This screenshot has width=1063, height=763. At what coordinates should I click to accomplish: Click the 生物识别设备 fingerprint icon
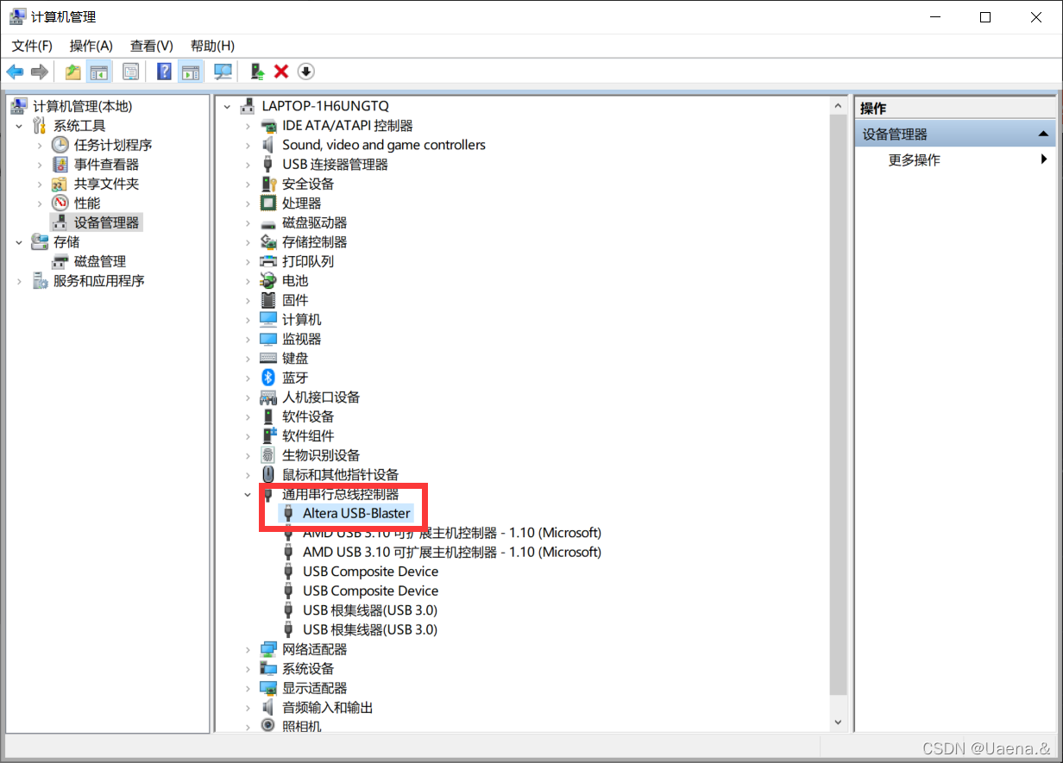click(268, 455)
